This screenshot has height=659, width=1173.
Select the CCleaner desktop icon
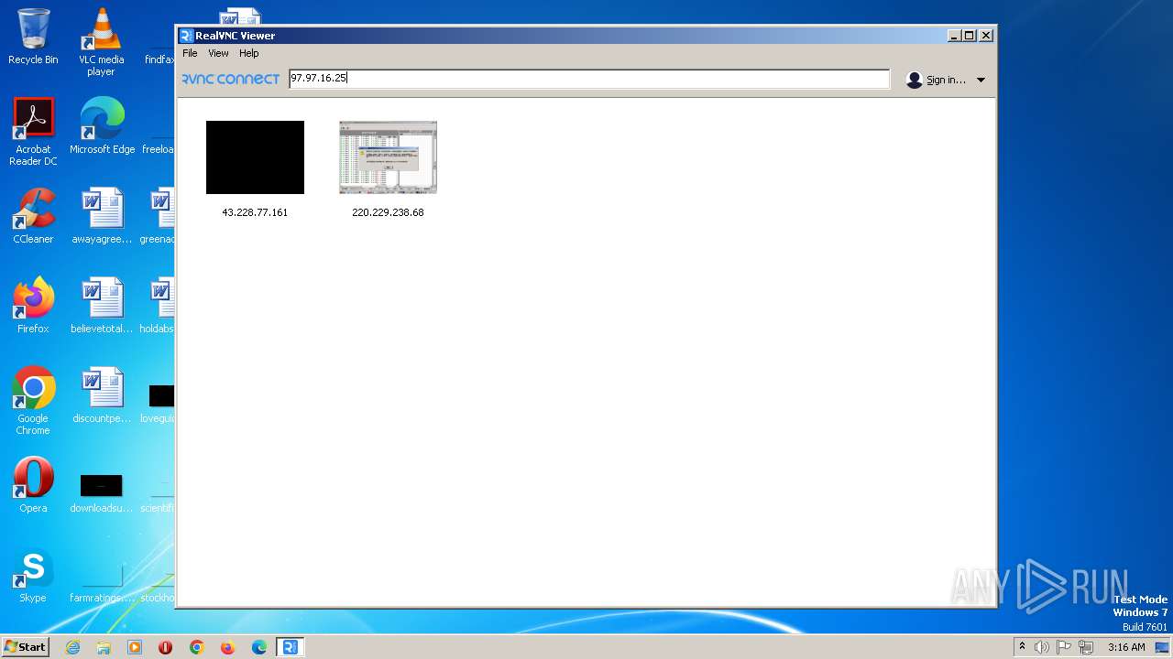click(x=33, y=216)
